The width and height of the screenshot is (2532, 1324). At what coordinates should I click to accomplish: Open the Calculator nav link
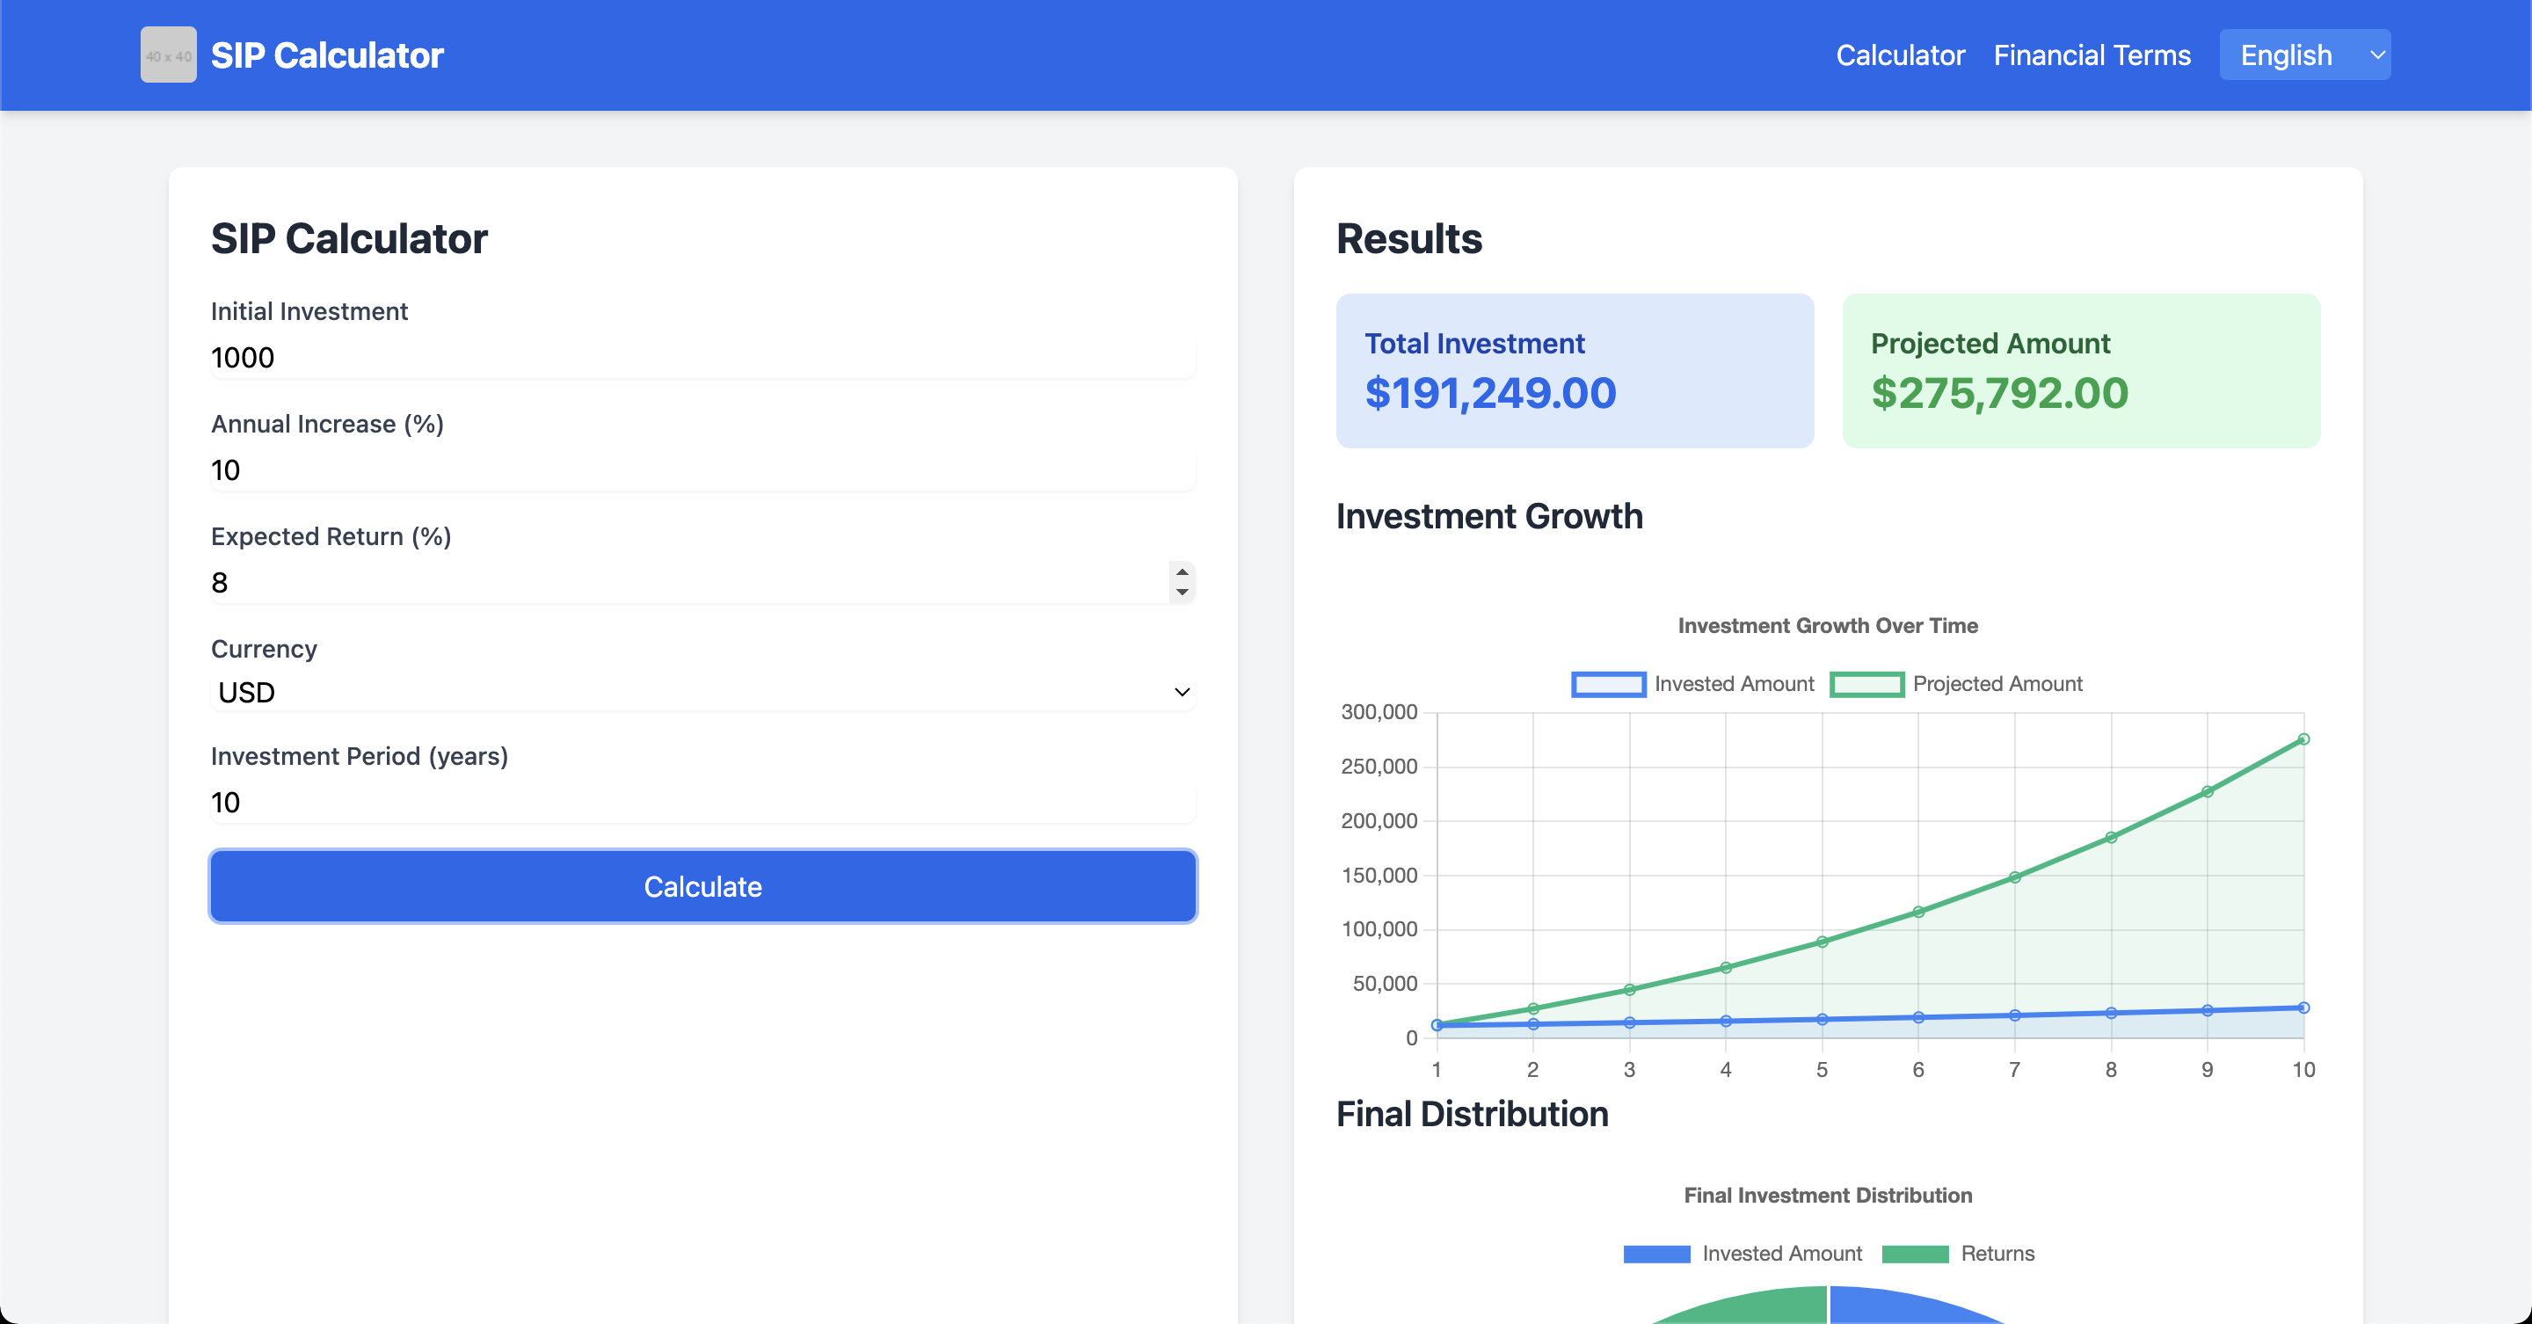tap(1900, 55)
